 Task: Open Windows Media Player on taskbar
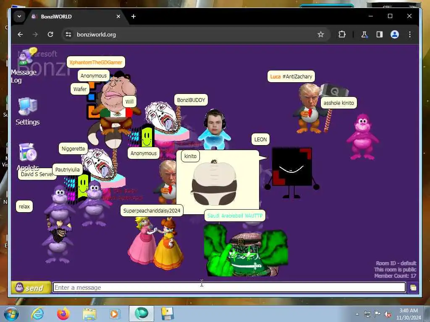click(x=115, y=314)
